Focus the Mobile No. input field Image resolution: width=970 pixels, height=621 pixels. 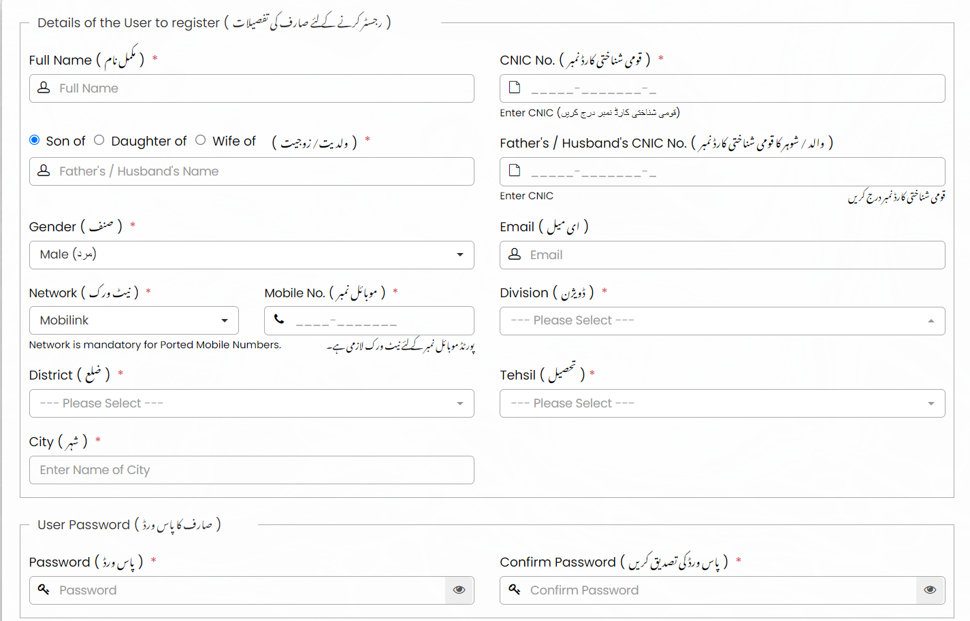(x=370, y=320)
